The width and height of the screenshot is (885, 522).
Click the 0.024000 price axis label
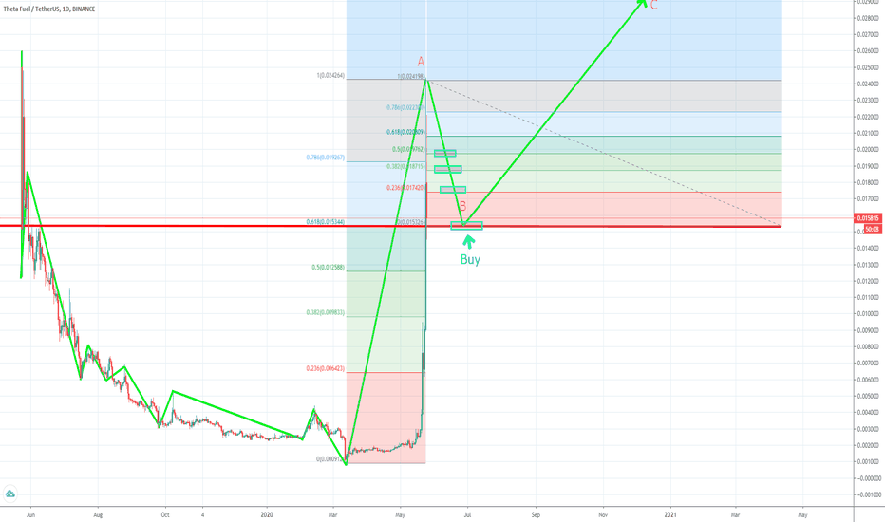pyautogui.click(x=868, y=84)
